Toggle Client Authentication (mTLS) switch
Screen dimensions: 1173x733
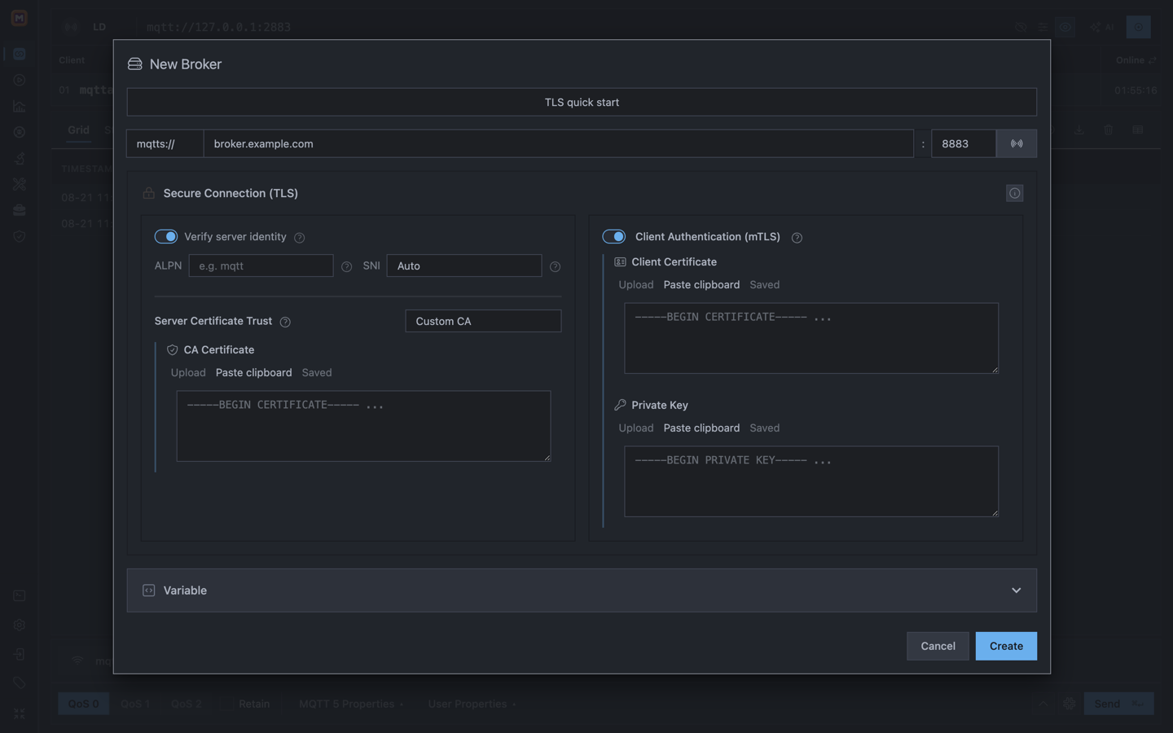point(614,236)
